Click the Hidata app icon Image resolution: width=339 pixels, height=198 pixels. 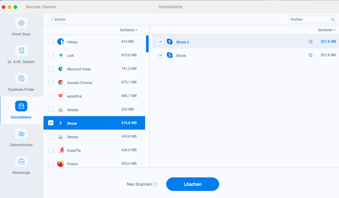(x=61, y=42)
